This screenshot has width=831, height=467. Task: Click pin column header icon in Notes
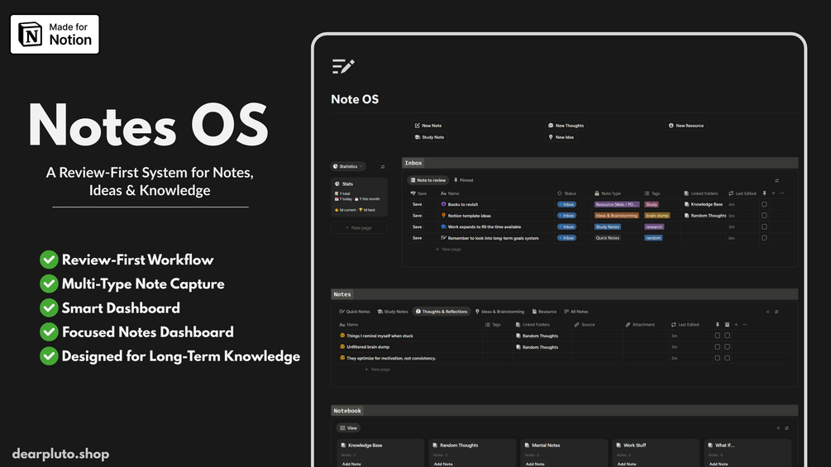tap(718, 325)
